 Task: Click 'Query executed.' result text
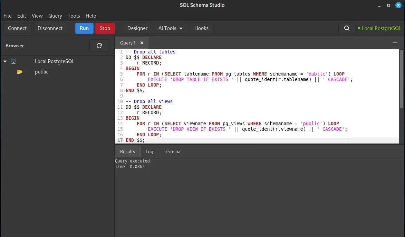[x=133, y=161]
